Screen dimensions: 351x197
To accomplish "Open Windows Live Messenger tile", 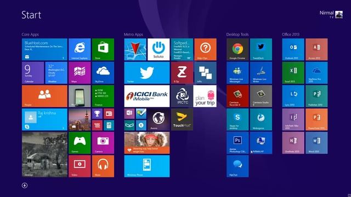I will click(237, 73).
